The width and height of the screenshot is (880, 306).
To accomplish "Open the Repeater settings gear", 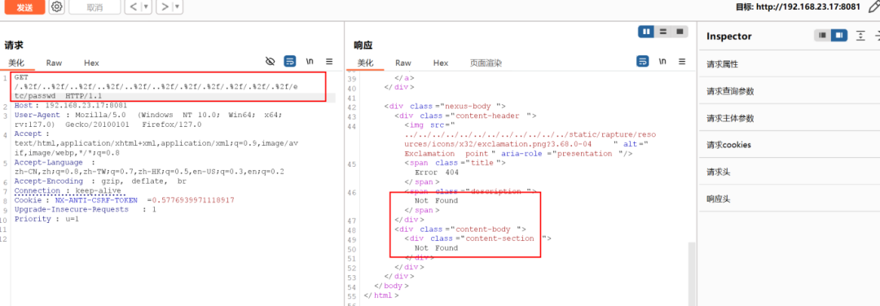I will pos(56,7).
